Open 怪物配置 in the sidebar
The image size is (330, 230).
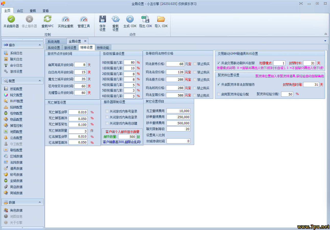point(16,113)
